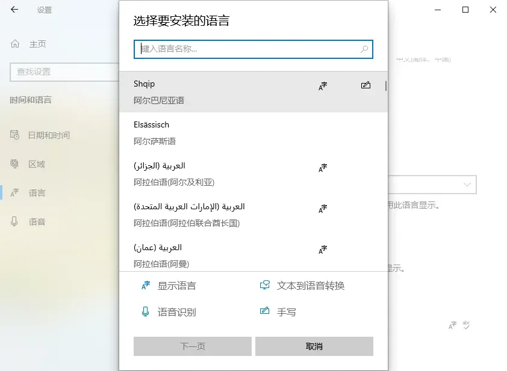The image size is (507, 371).
Task: Click the 语音识别 microphone legend icon
Action: click(x=146, y=311)
